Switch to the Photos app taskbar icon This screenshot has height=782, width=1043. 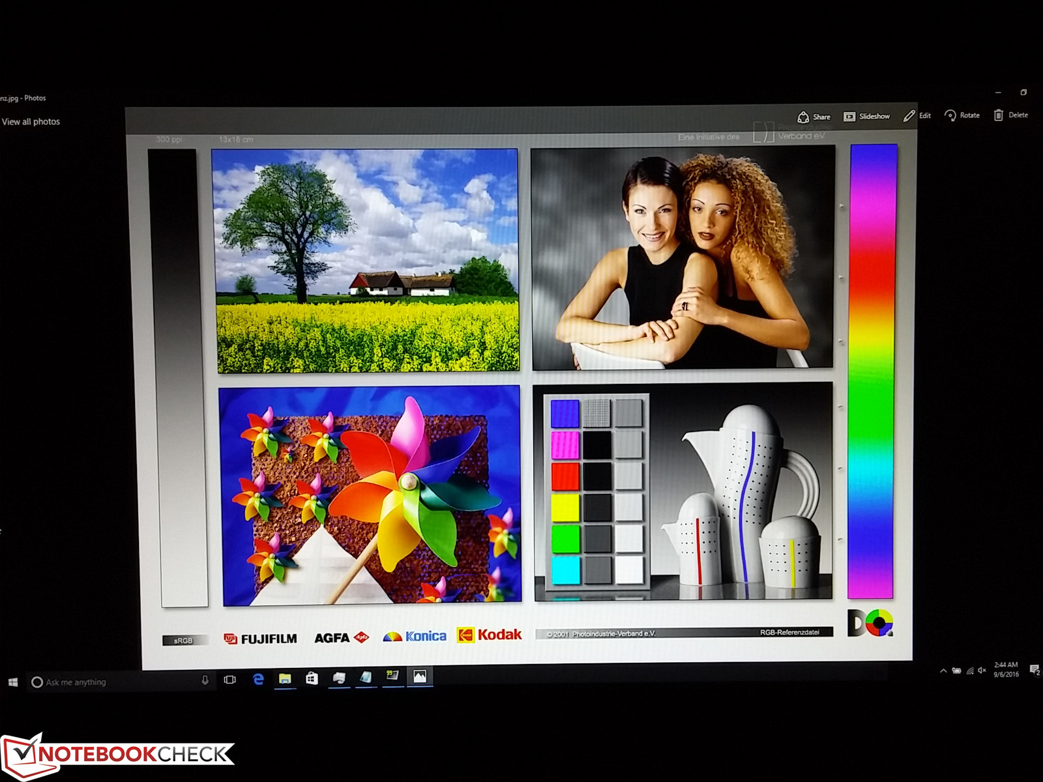(420, 676)
